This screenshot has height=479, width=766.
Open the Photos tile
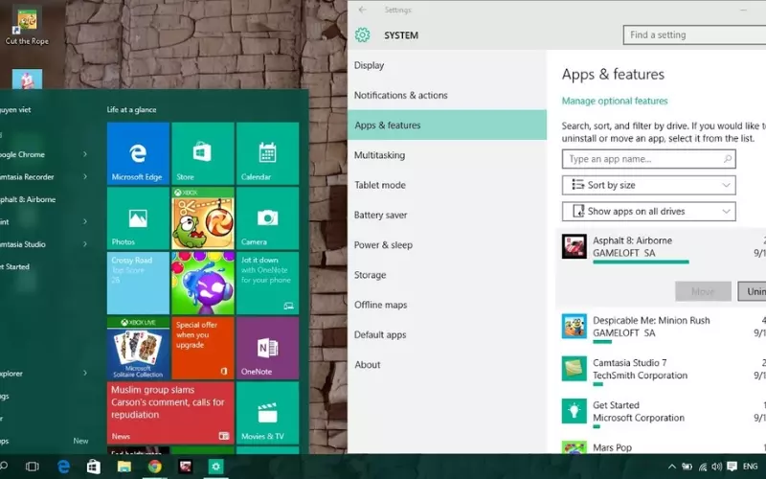pos(138,218)
